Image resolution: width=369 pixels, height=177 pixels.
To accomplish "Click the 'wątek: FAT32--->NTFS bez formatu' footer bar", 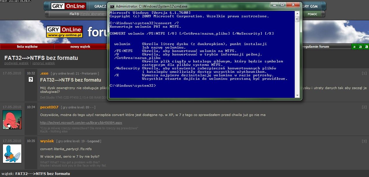I will point(184,174).
